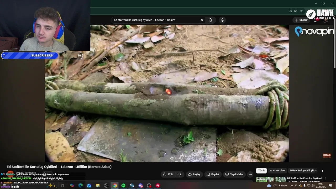Send thanks via Teşekkürler button
The width and height of the screenshot is (336, 189).
[234, 174]
